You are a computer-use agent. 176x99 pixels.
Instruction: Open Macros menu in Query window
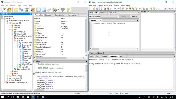[117, 5]
